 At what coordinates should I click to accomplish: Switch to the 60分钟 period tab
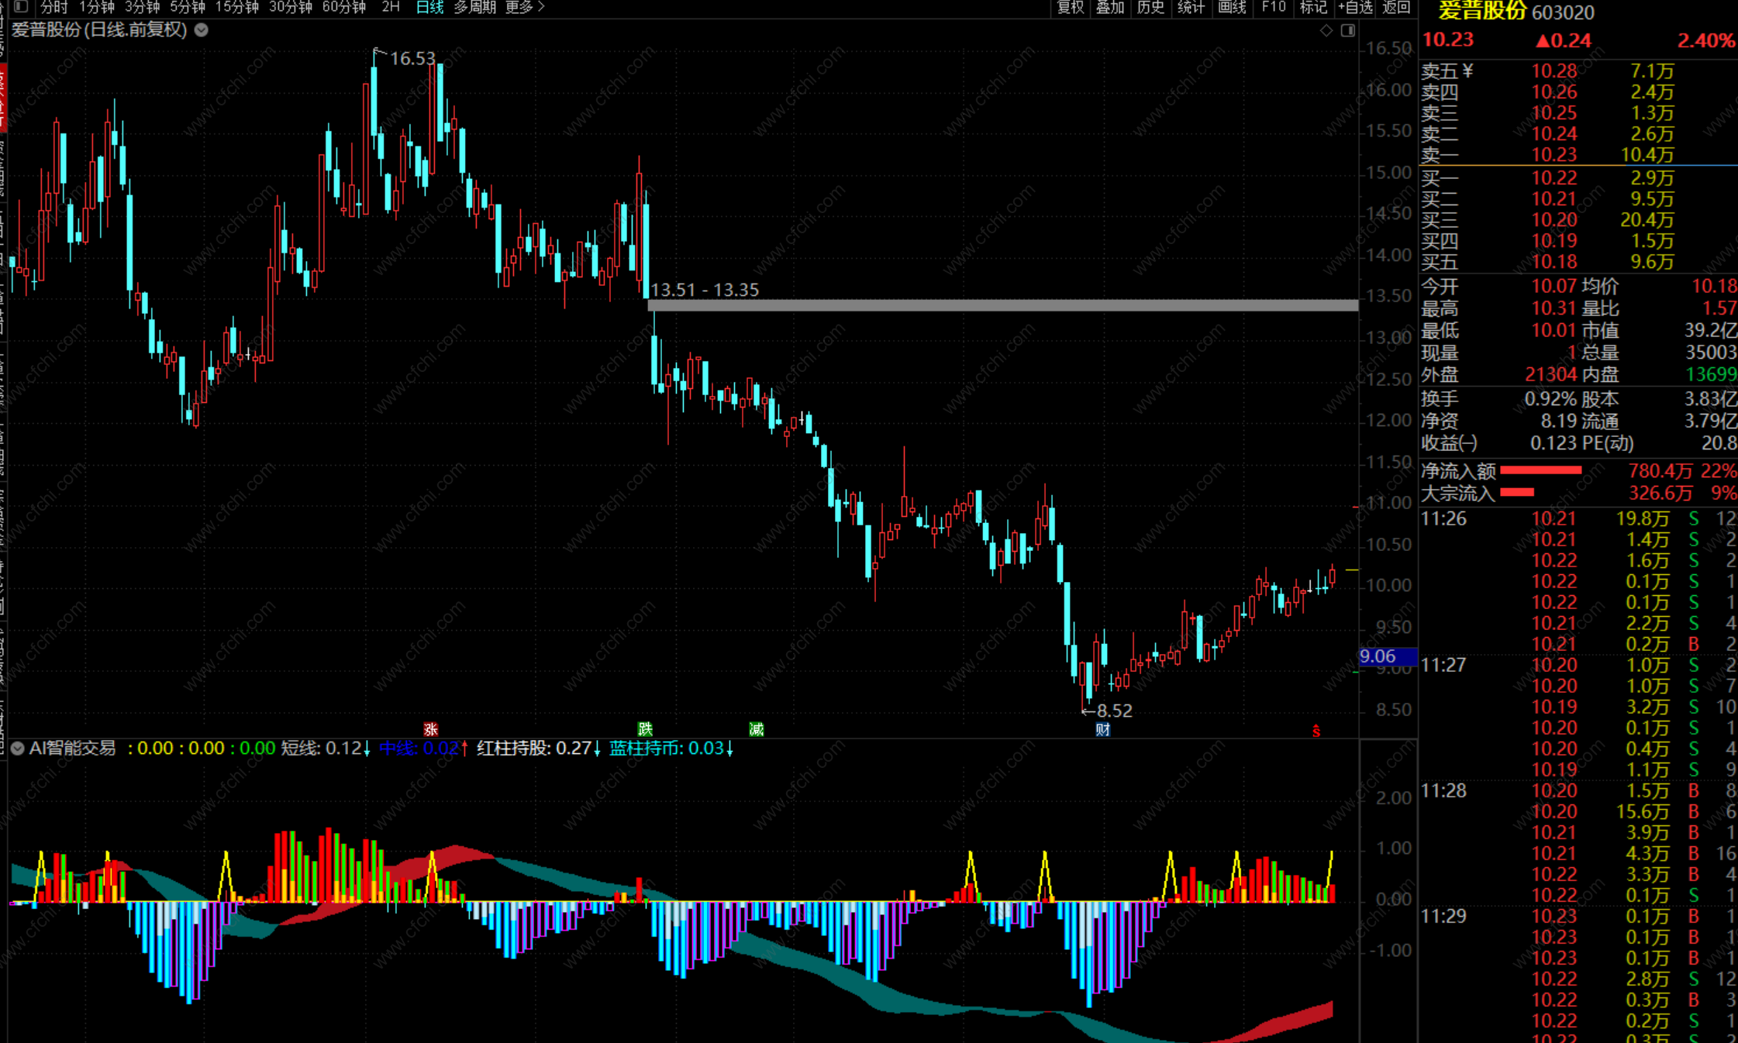click(x=343, y=7)
